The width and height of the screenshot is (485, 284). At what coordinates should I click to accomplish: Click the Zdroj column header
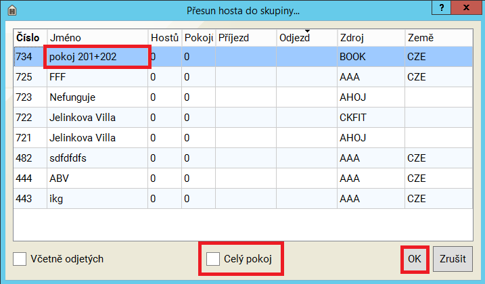click(x=369, y=38)
